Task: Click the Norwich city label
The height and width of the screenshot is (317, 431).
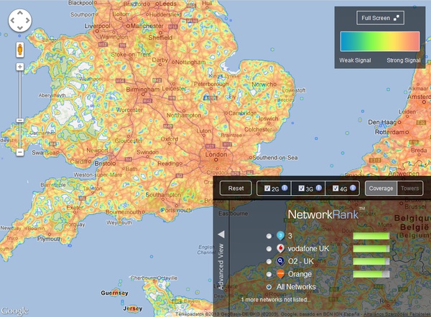Action: coord(262,85)
